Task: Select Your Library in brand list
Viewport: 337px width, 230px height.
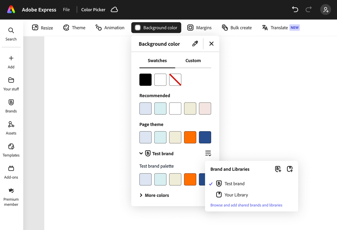Action: (x=236, y=195)
